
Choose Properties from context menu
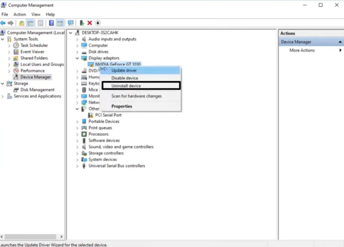point(140,106)
